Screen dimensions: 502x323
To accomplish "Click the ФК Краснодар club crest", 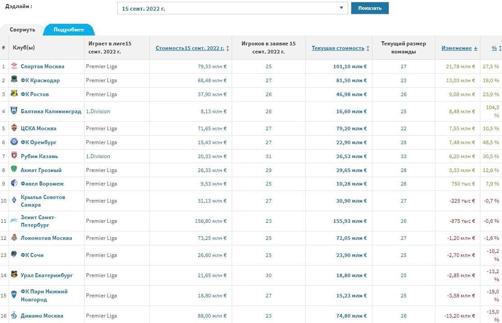I will [x=14, y=80].
